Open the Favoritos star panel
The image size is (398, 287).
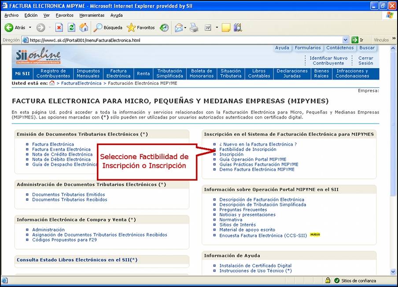pyautogui.click(x=140, y=27)
